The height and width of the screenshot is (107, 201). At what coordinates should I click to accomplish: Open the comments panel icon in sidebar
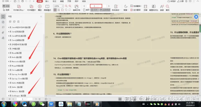point(3,27)
